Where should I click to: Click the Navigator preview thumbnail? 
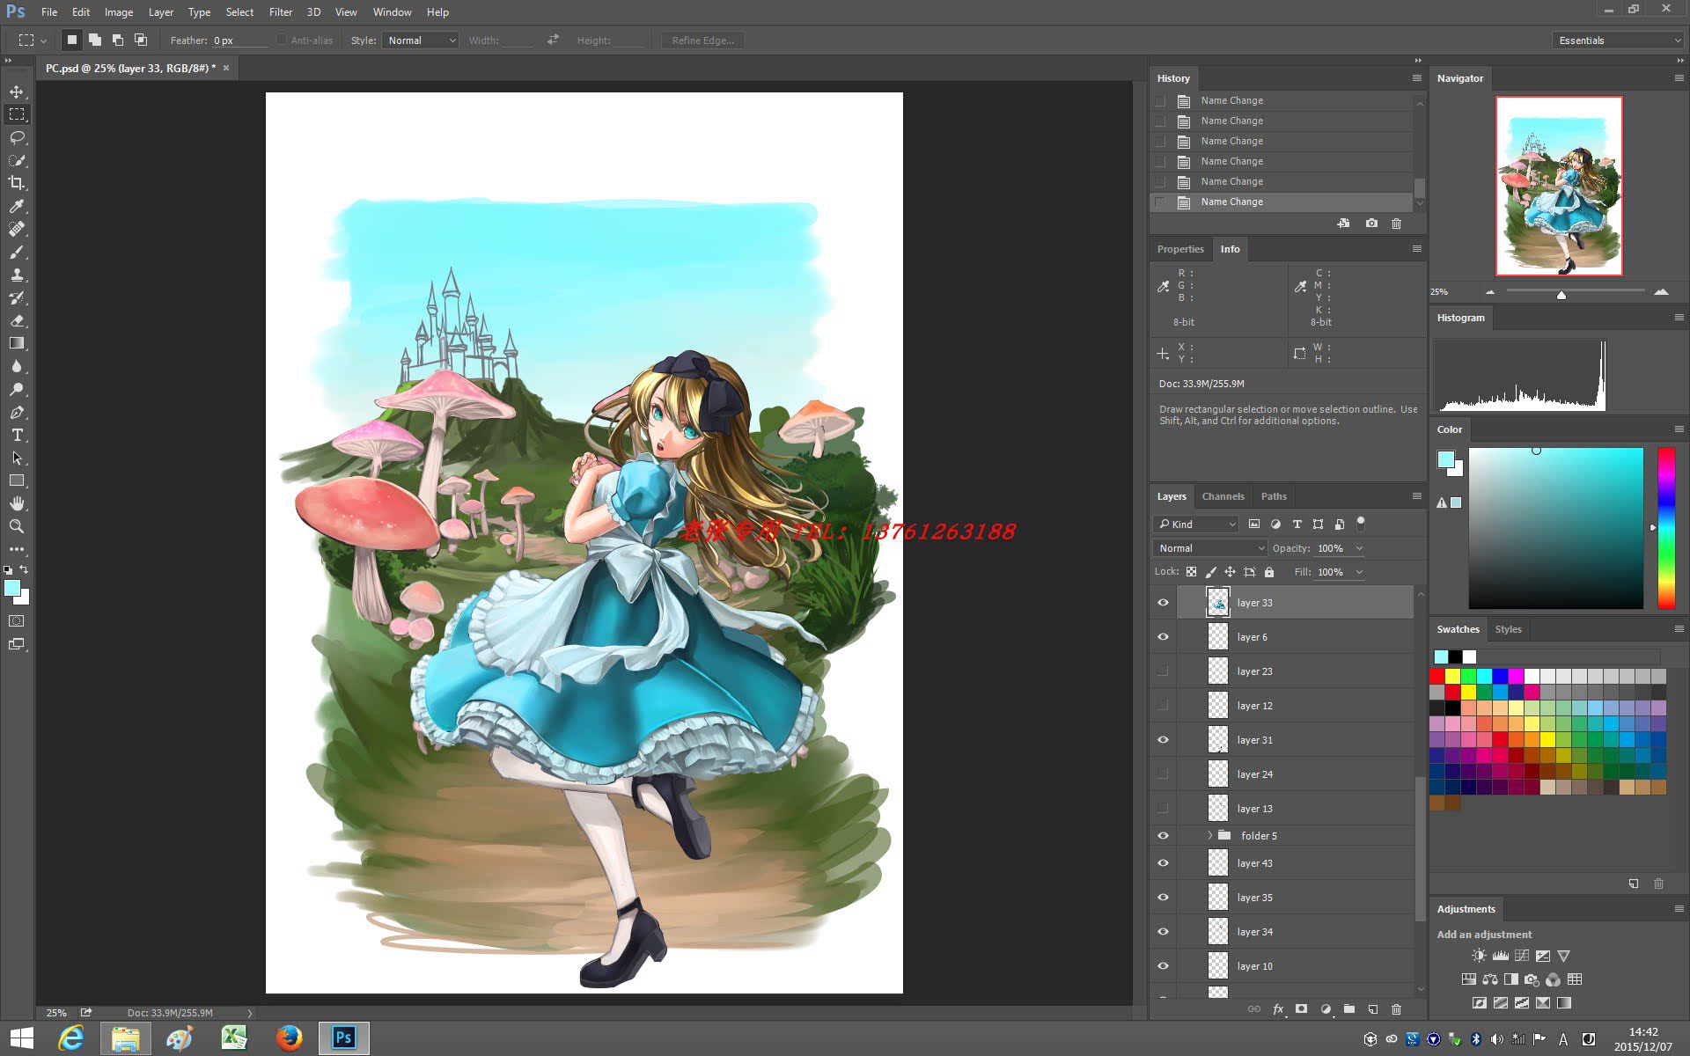pyautogui.click(x=1559, y=186)
